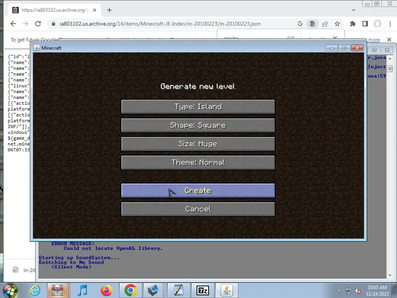Image resolution: width=397 pixels, height=298 pixels.
Task: Bookmark this page with star
Action: tap(337, 24)
